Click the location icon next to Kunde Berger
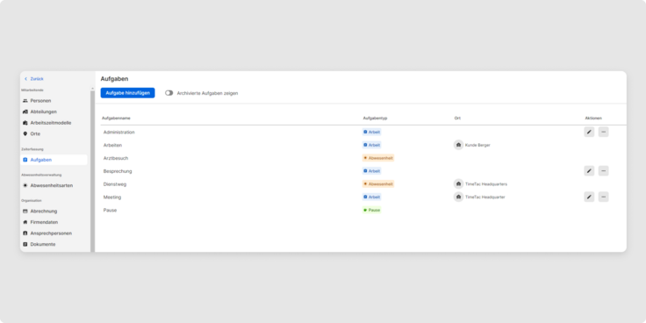Image resolution: width=646 pixels, height=323 pixels. click(x=458, y=145)
